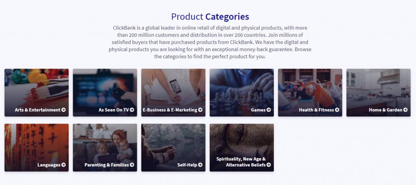Click arrow icon beside Home & Garden
This screenshot has height=185, width=416.
(405, 110)
